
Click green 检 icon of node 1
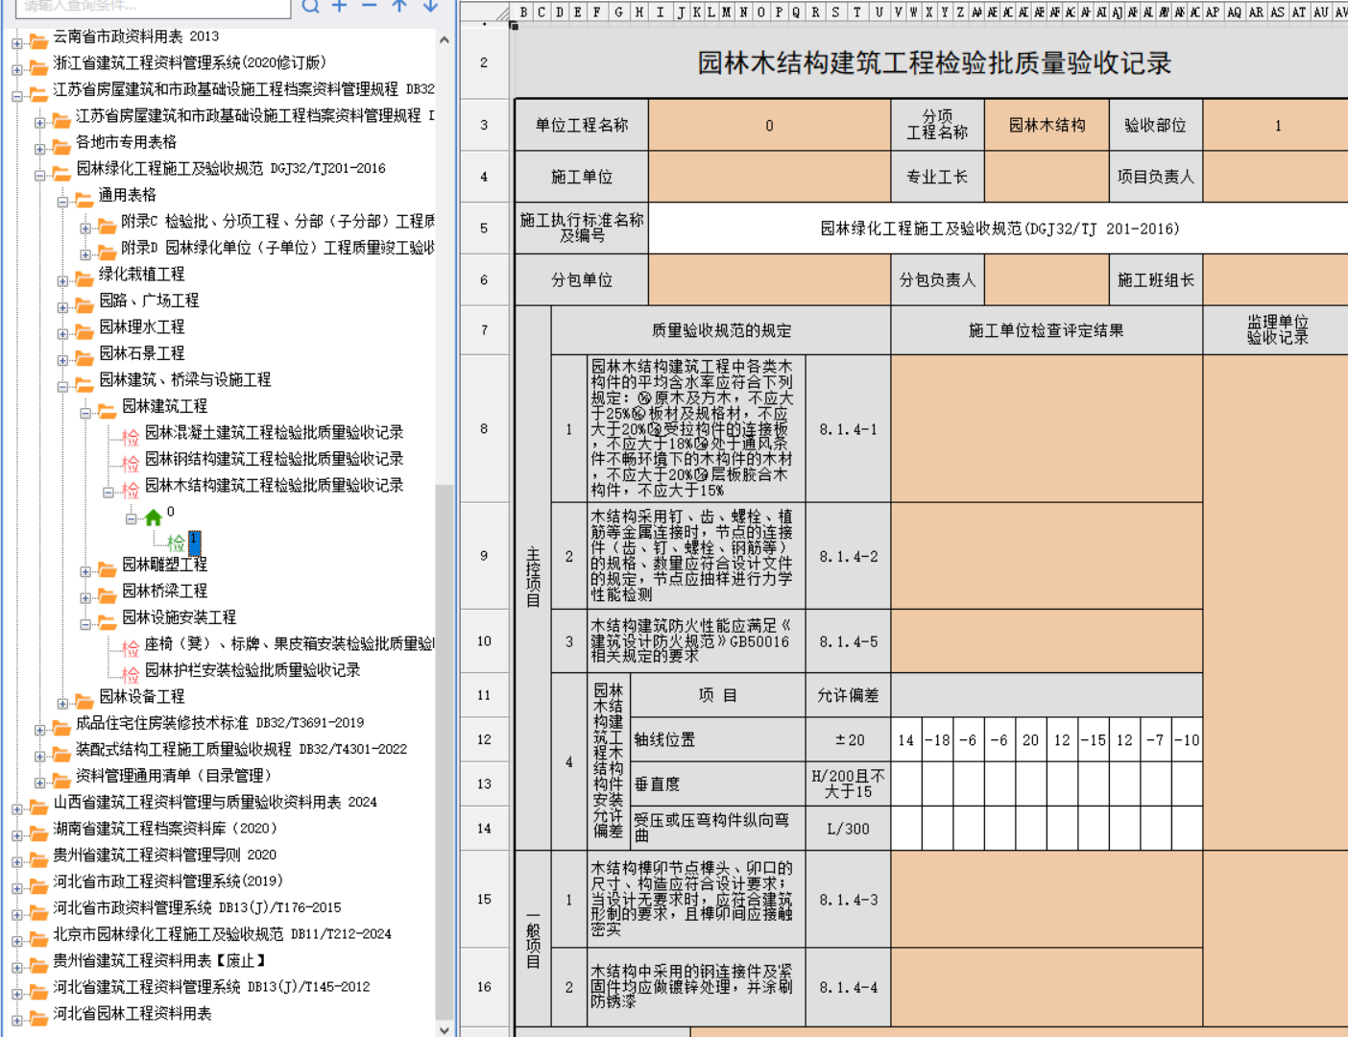click(176, 543)
